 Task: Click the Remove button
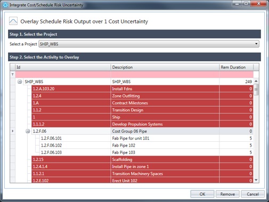coord(227,194)
